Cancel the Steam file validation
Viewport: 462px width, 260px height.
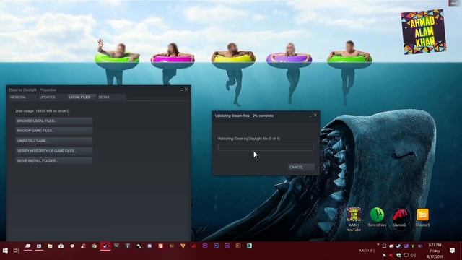point(301,167)
